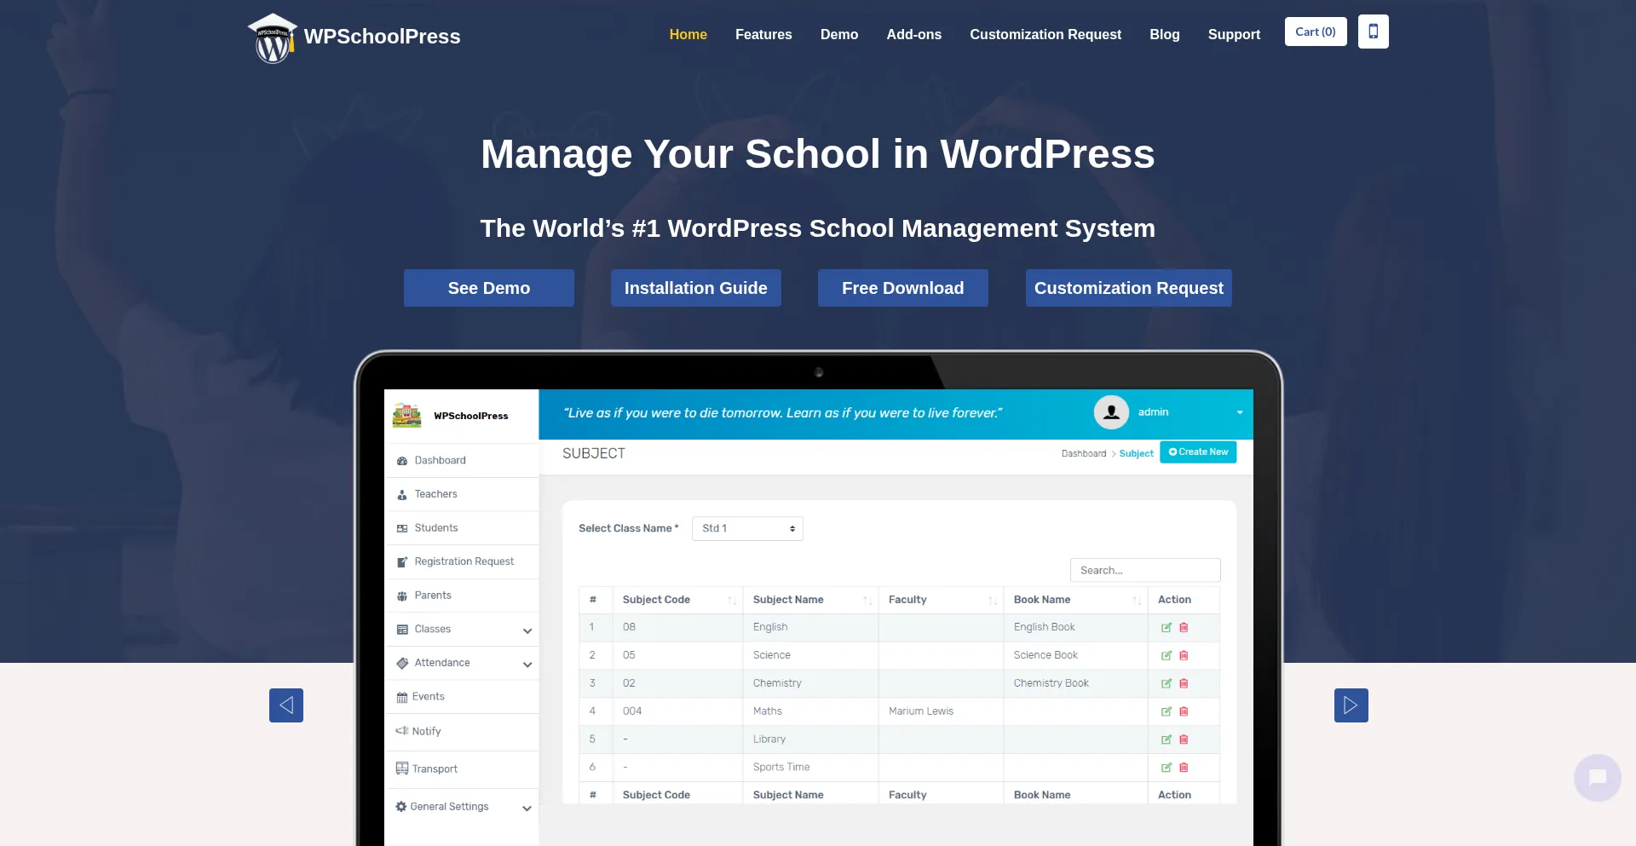Click the admin user avatar
This screenshot has height=846, width=1636.
tap(1111, 412)
